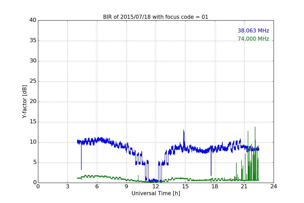
Task: Click the blue downward spike near 17.6 h
Action: pos(211,175)
